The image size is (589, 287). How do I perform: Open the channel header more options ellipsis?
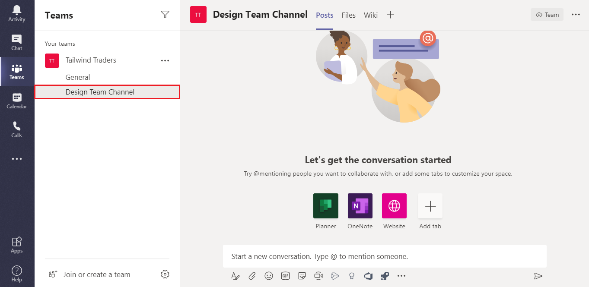point(576,15)
